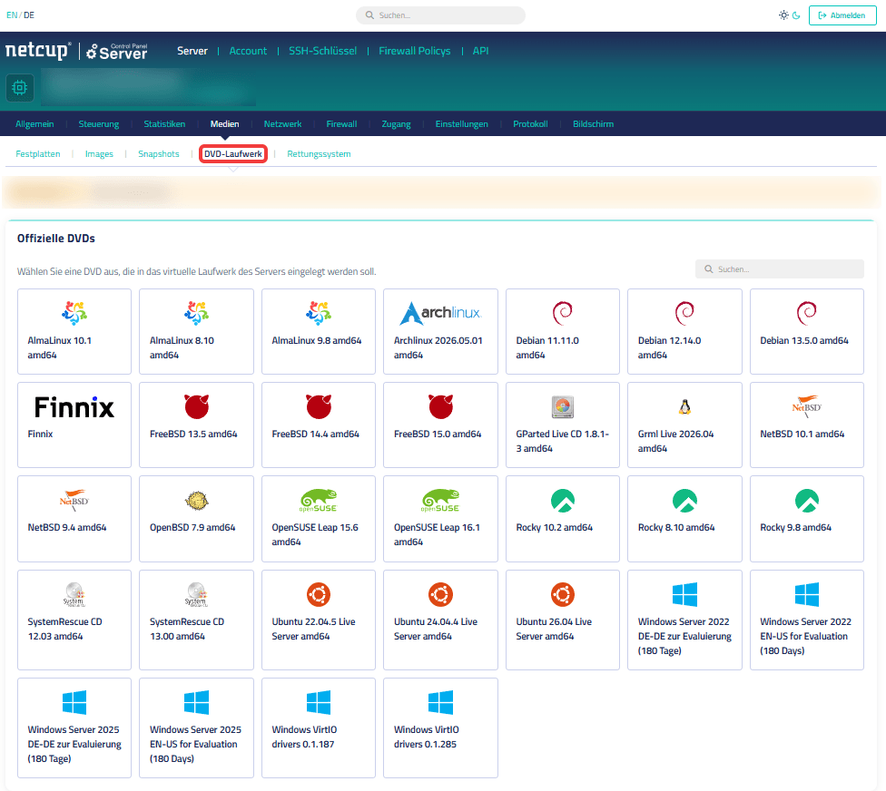This screenshot has width=886, height=791.
Task: Go to Firewall Policys page
Action: tap(415, 51)
